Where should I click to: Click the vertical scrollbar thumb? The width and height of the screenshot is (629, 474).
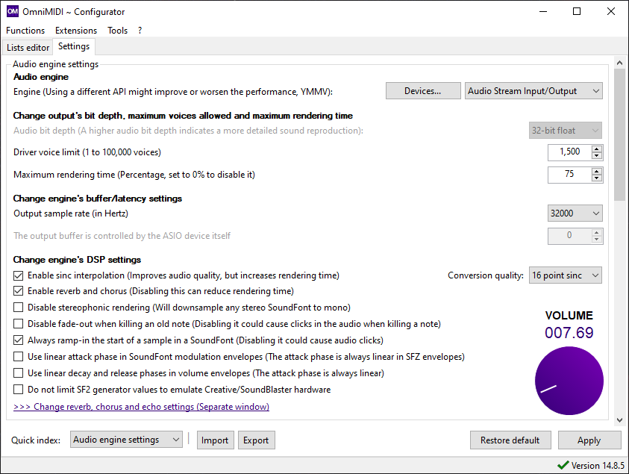(x=619, y=134)
